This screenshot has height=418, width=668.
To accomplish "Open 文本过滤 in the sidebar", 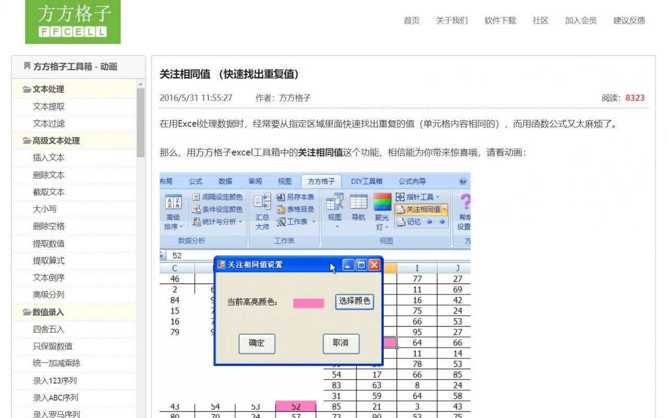I will click(49, 124).
